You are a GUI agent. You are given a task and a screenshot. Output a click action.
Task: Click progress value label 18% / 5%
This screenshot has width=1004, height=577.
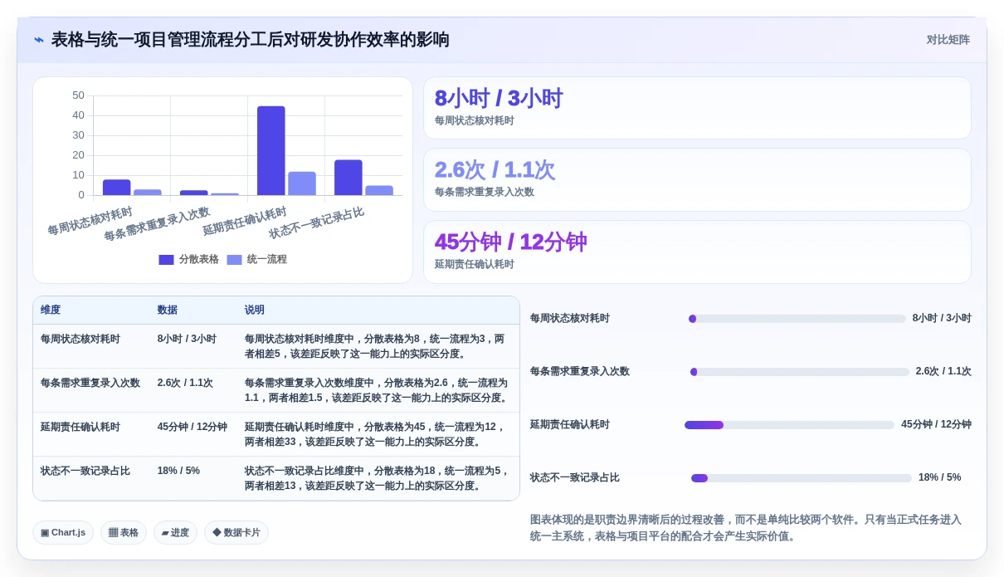coord(939,477)
